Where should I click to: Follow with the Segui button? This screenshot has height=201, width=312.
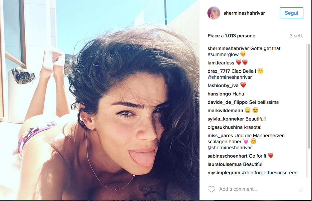coord(291,13)
